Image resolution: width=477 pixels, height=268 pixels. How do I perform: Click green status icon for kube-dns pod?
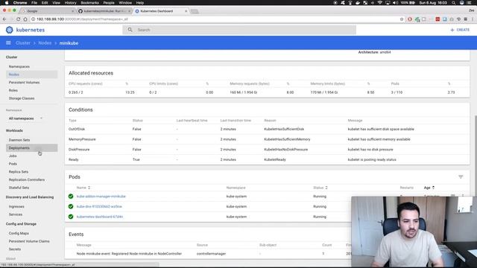click(x=71, y=207)
